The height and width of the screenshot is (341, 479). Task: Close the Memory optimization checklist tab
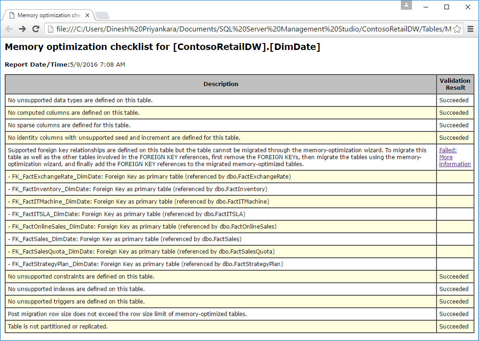tap(87, 15)
